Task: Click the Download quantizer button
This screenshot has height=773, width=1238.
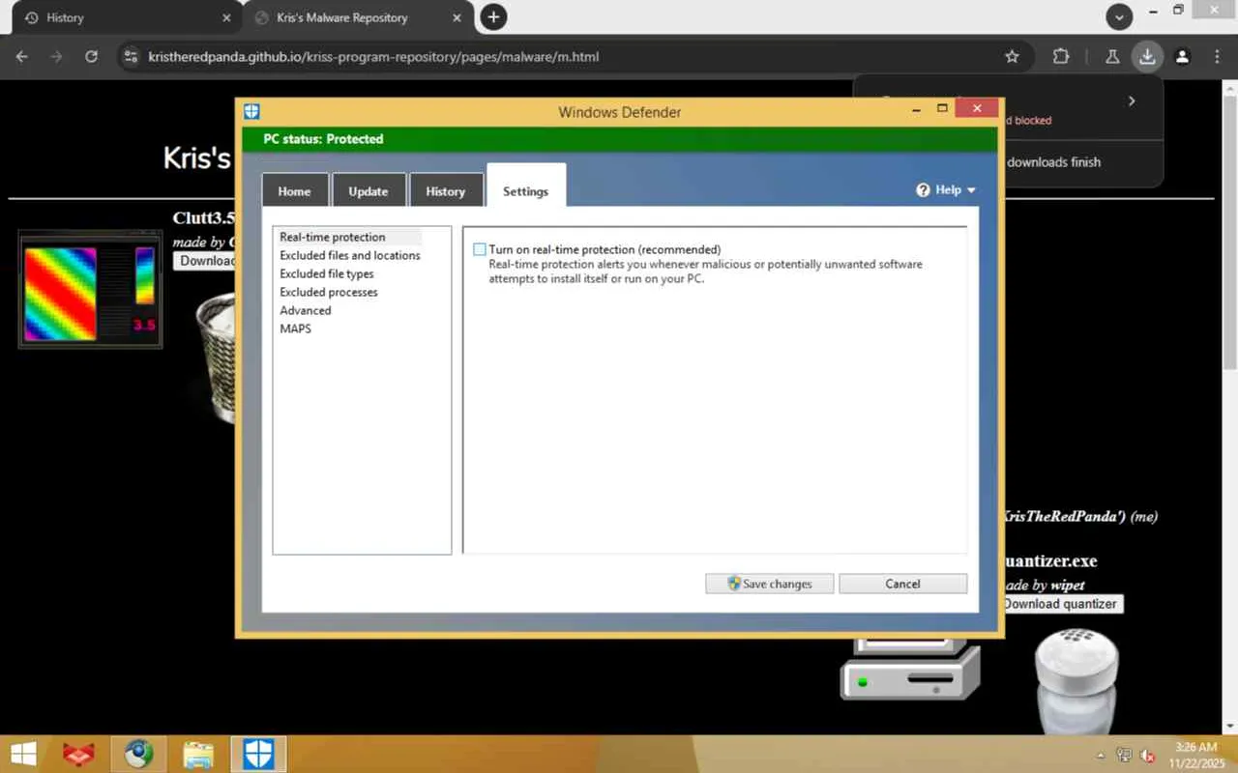Action: click(x=1061, y=604)
